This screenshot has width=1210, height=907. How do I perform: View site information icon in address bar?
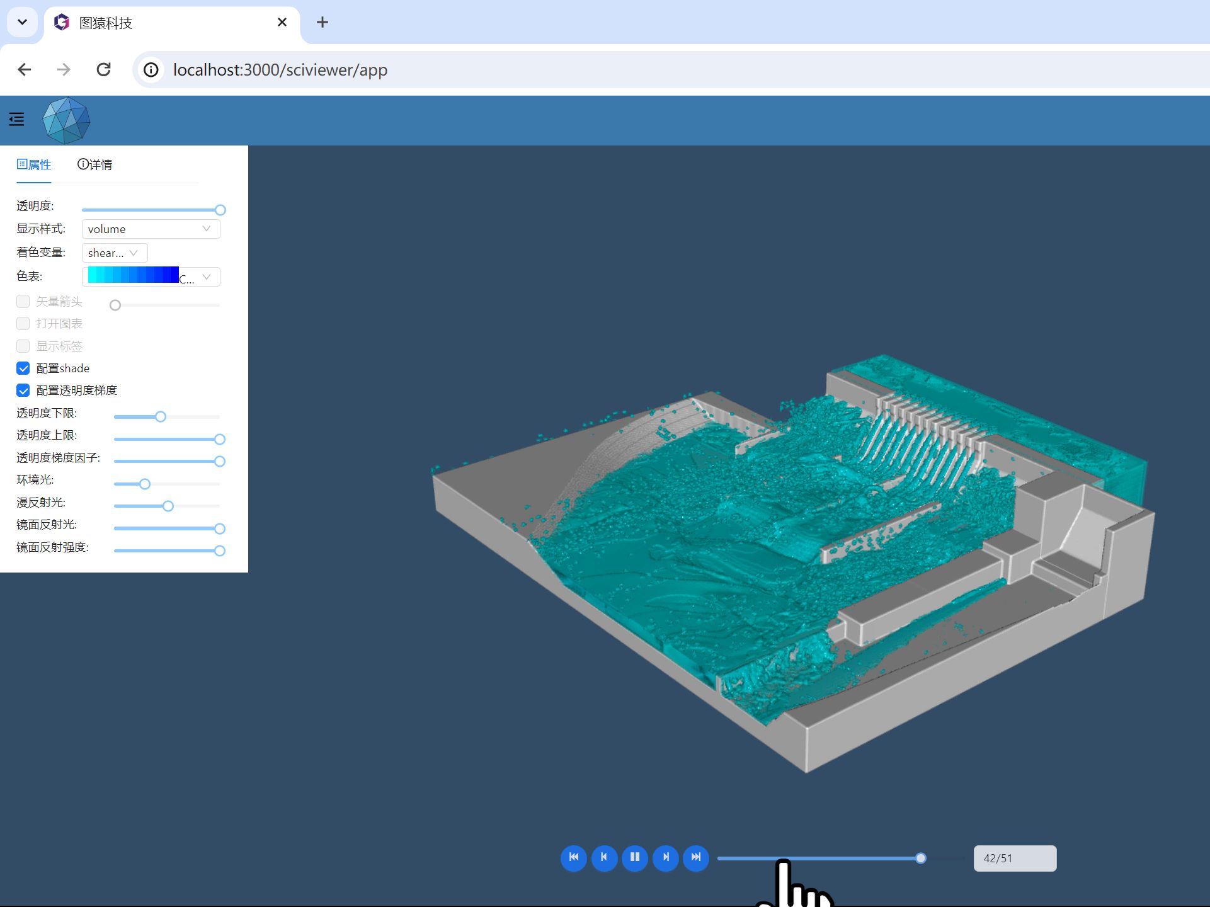(151, 69)
